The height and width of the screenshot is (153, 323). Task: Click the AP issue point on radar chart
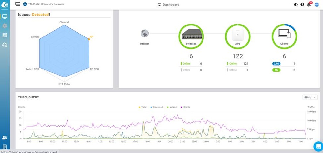point(89,39)
